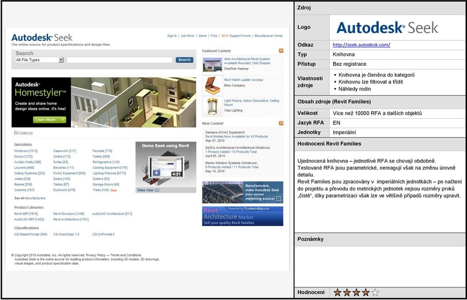Browse Ductwork [479] quicklink

click(64, 190)
